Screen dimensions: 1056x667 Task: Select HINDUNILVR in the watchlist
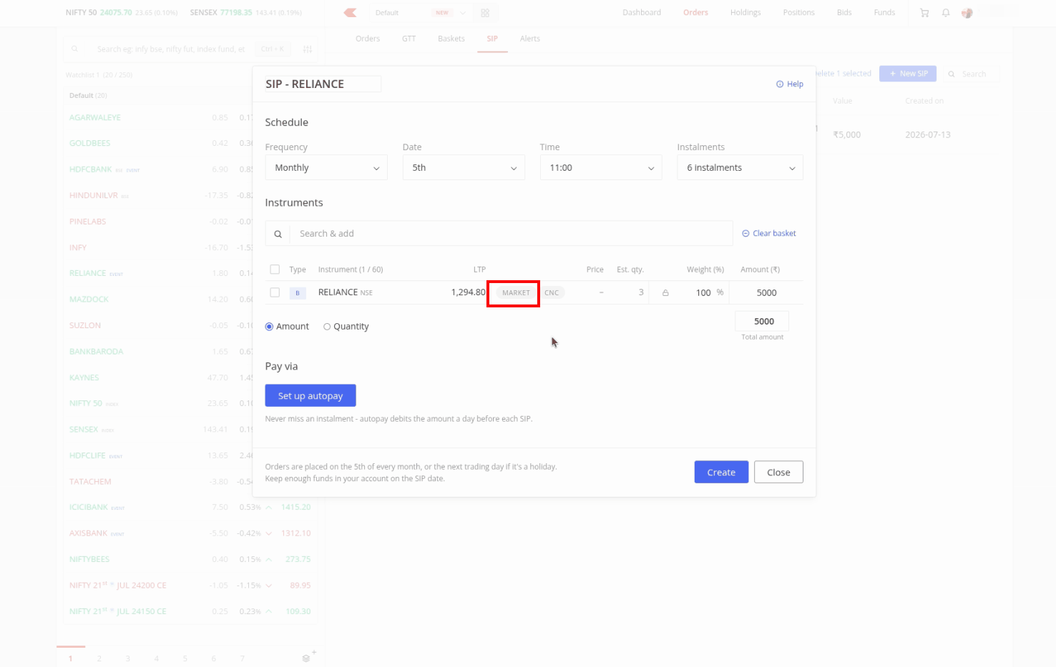94,195
